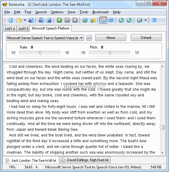
Task: Click the Default button
Action: pyautogui.click(x=146, y=38)
